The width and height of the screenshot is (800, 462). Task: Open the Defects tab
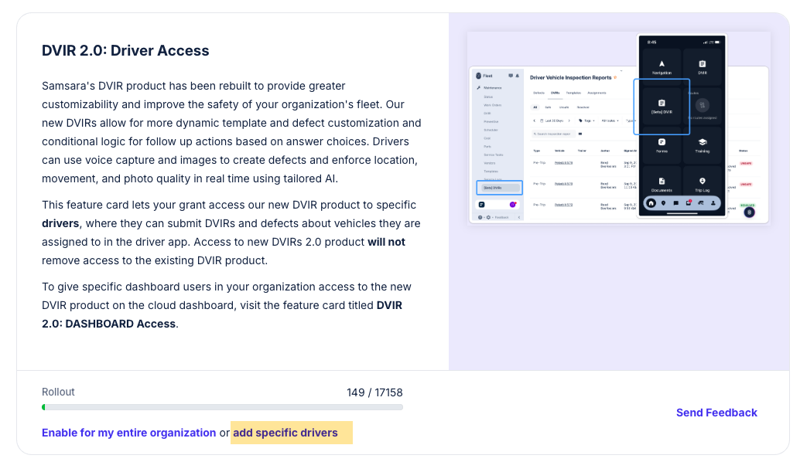pyautogui.click(x=539, y=93)
